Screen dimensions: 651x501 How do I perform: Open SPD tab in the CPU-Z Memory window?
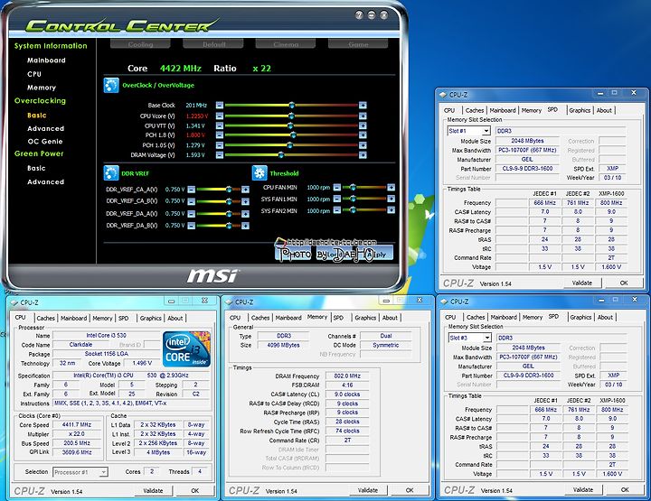pos(338,318)
